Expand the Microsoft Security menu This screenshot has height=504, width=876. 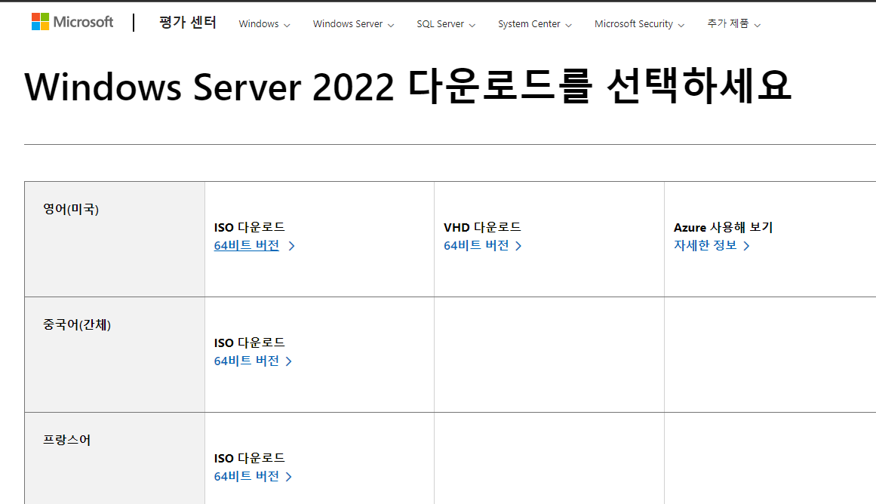[639, 24]
